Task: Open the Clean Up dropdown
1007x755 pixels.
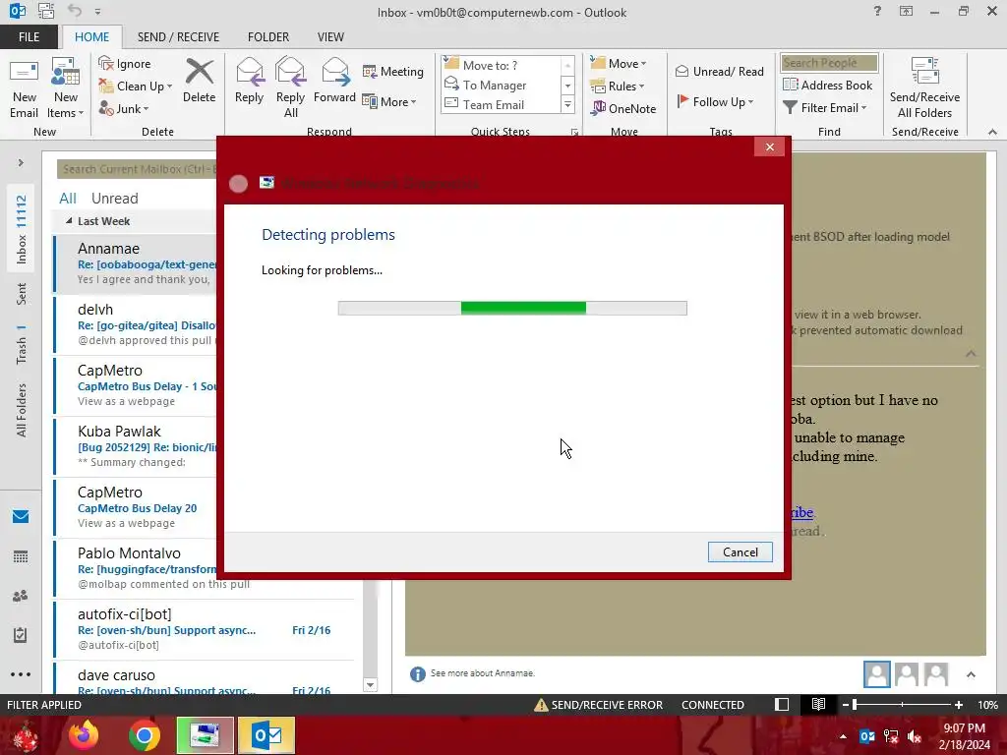Action: [x=136, y=87]
